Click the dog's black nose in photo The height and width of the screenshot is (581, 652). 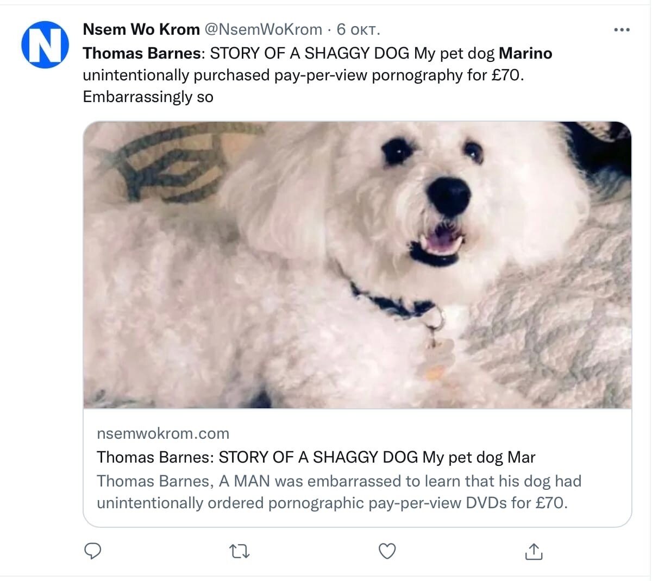[x=449, y=195]
